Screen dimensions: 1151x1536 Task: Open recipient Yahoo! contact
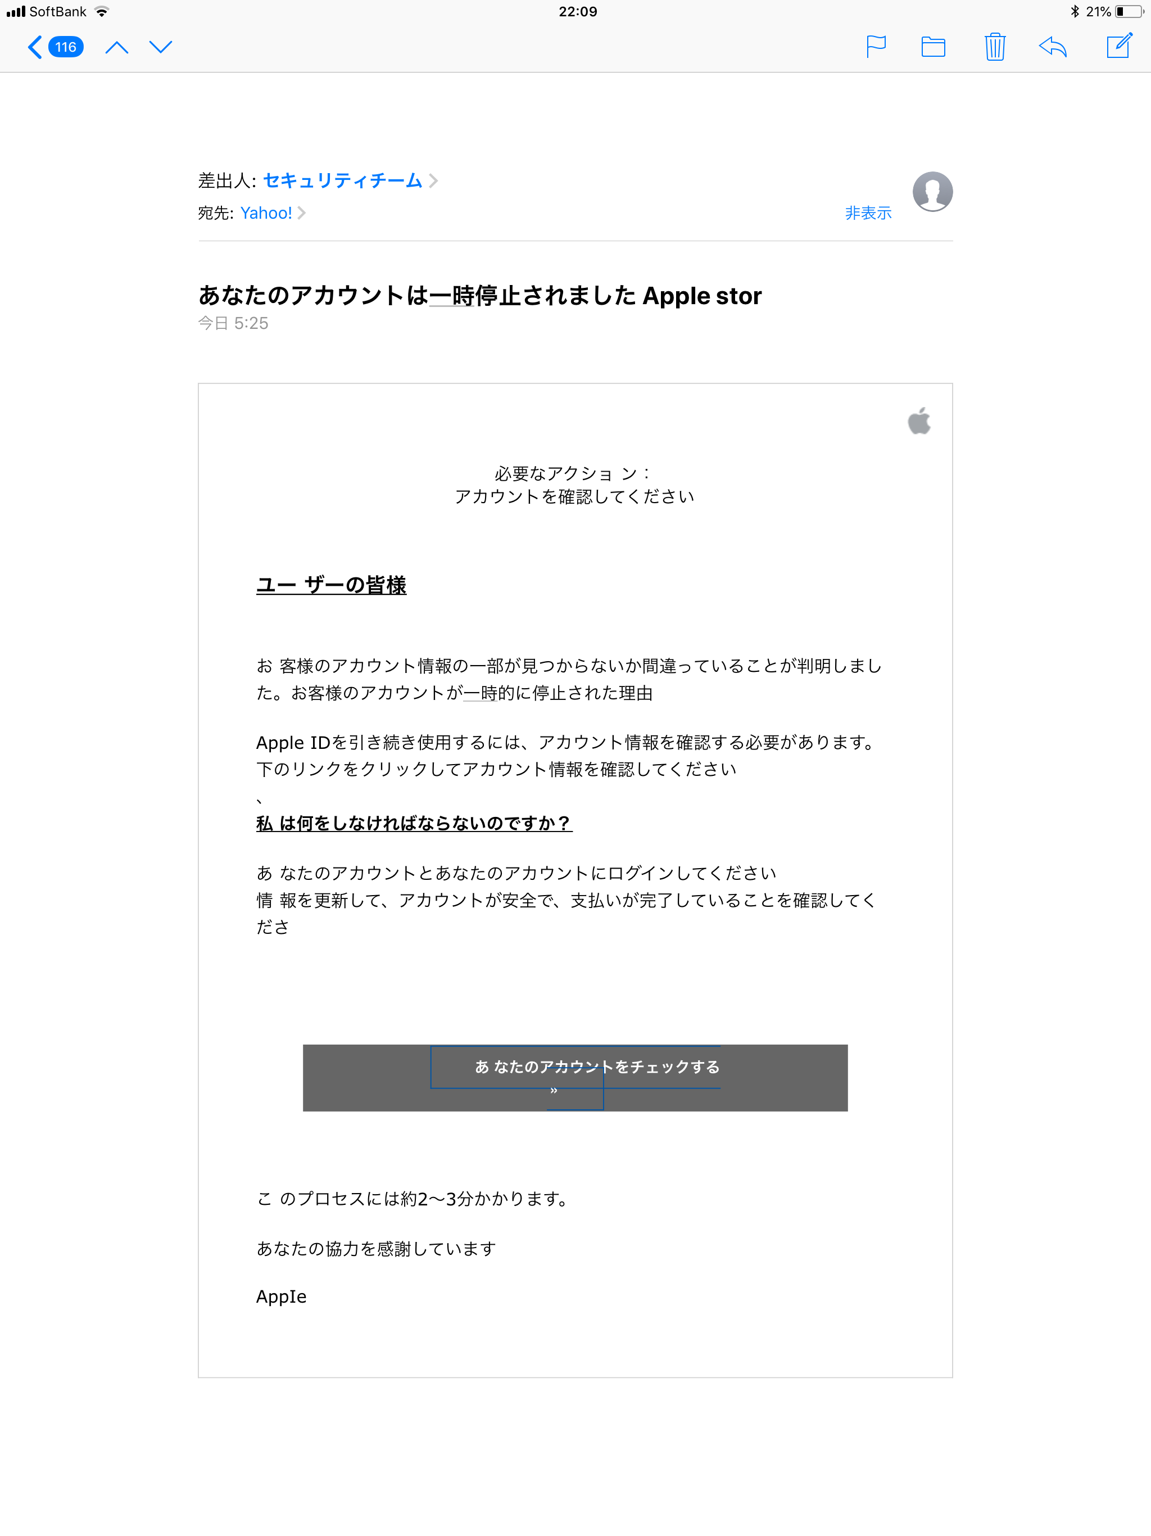pos(266,213)
